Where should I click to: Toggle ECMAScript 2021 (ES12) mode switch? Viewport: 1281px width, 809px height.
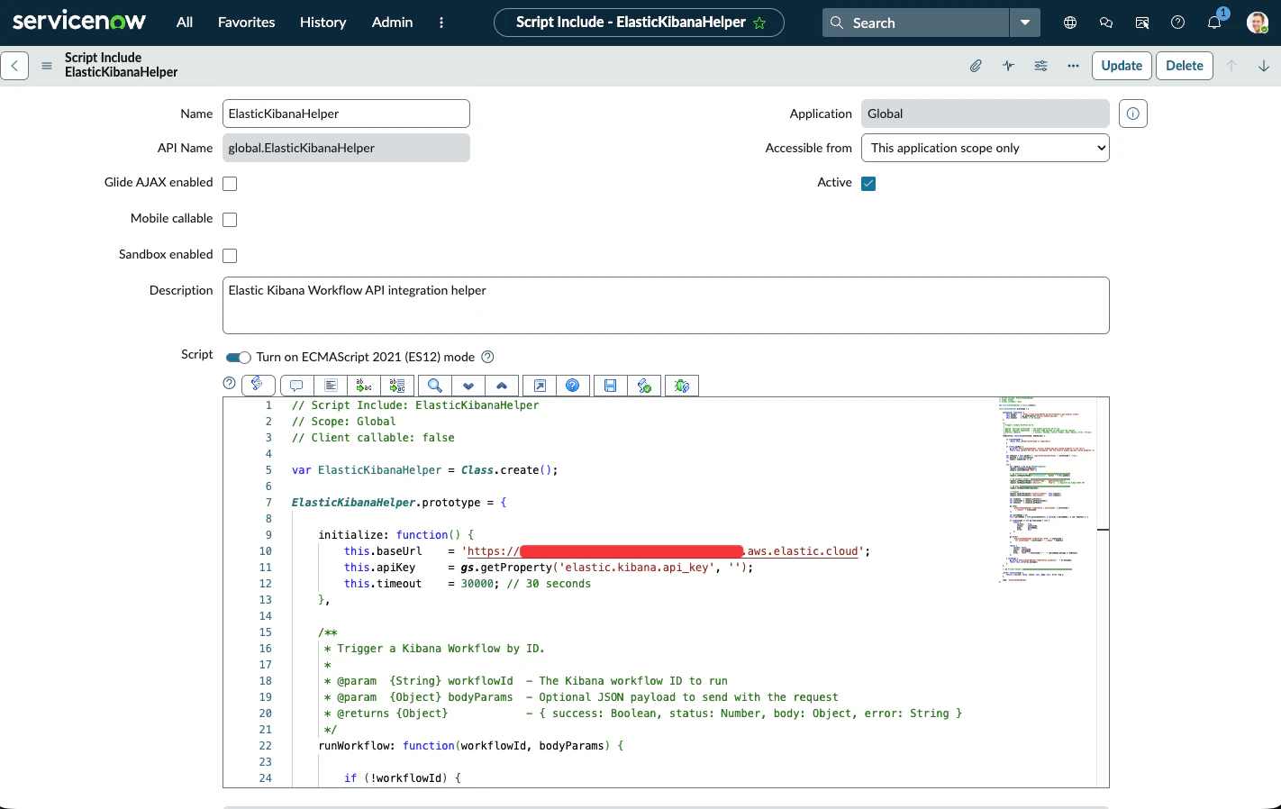click(238, 358)
